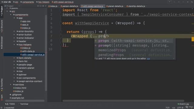Select the swapi-service-context folder

29,81
